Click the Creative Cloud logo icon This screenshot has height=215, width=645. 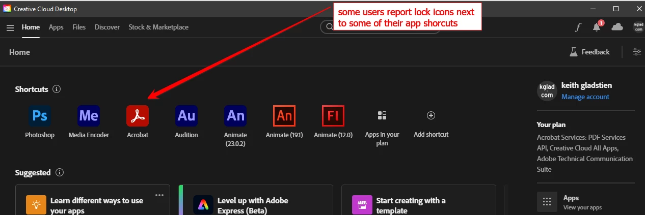point(7,9)
